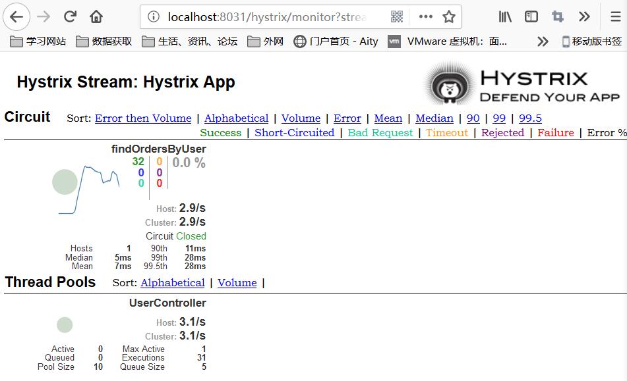Click the circuit Host rate 2.9/s
The height and width of the screenshot is (381, 627).
pyautogui.click(x=193, y=208)
